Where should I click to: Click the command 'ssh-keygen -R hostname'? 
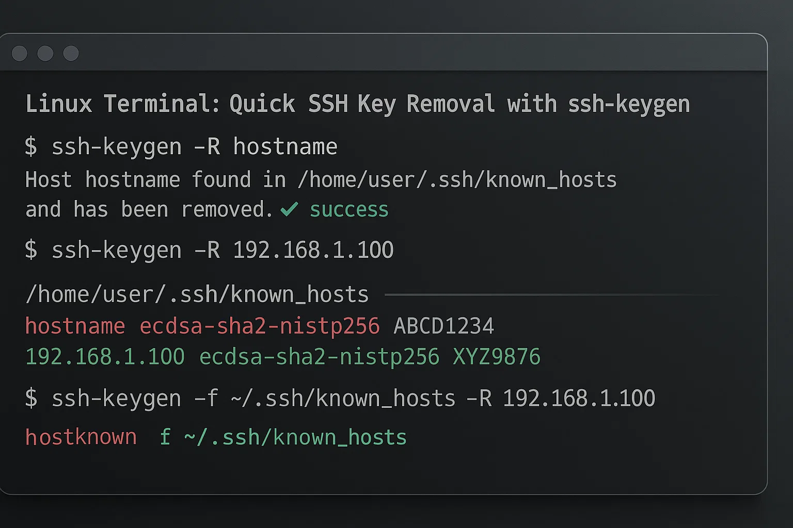[194, 147]
